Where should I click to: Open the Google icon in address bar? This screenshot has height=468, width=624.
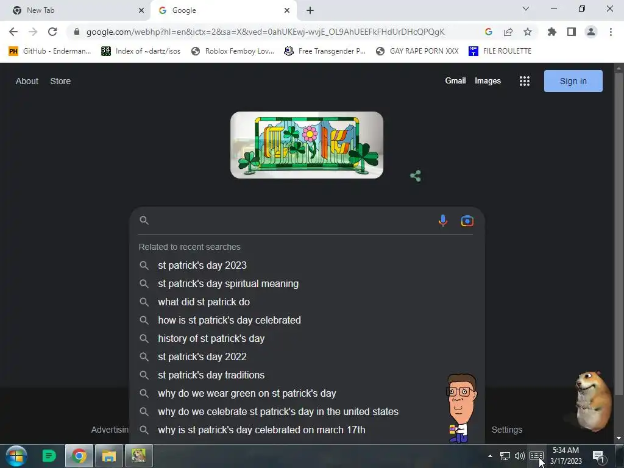pyautogui.click(x=489, y=32)
